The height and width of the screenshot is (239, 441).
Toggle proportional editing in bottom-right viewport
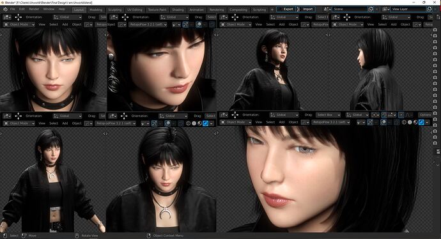coord(401,115)
